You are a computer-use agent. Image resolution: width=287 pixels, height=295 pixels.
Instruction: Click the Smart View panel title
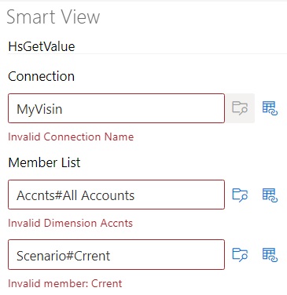coord(53,17)
